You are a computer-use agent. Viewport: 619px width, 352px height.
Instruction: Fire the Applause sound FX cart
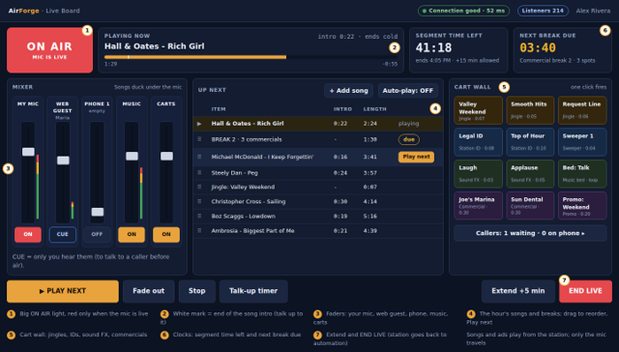coord(530,174)
